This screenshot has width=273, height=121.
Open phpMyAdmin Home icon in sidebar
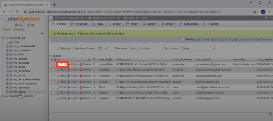tap(16, 25)
